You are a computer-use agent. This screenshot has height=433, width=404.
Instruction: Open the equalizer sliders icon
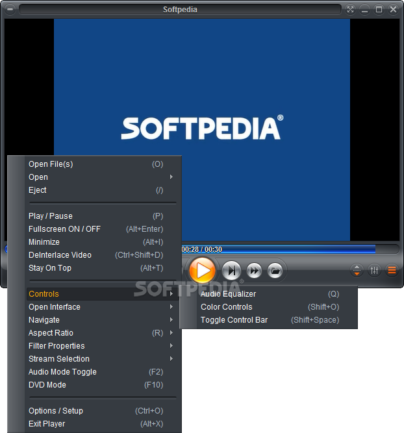[x=374, y=270]
